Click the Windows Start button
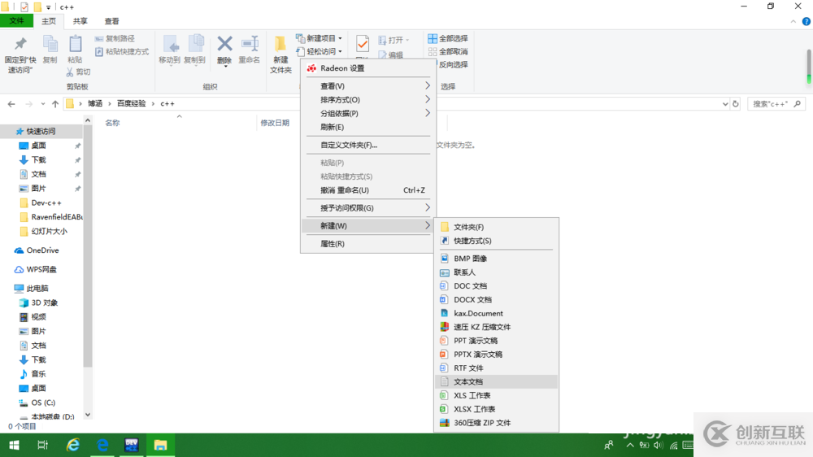 (x=14, y=445)
